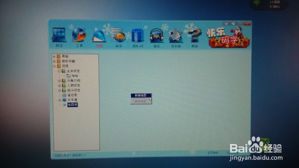
Task: Expand the 分集大纲 node
Action: point(59,81)
